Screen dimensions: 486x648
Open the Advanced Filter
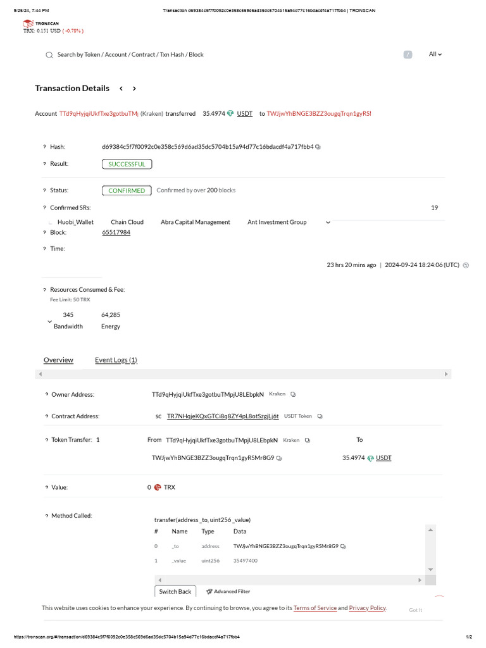[228, 592]
